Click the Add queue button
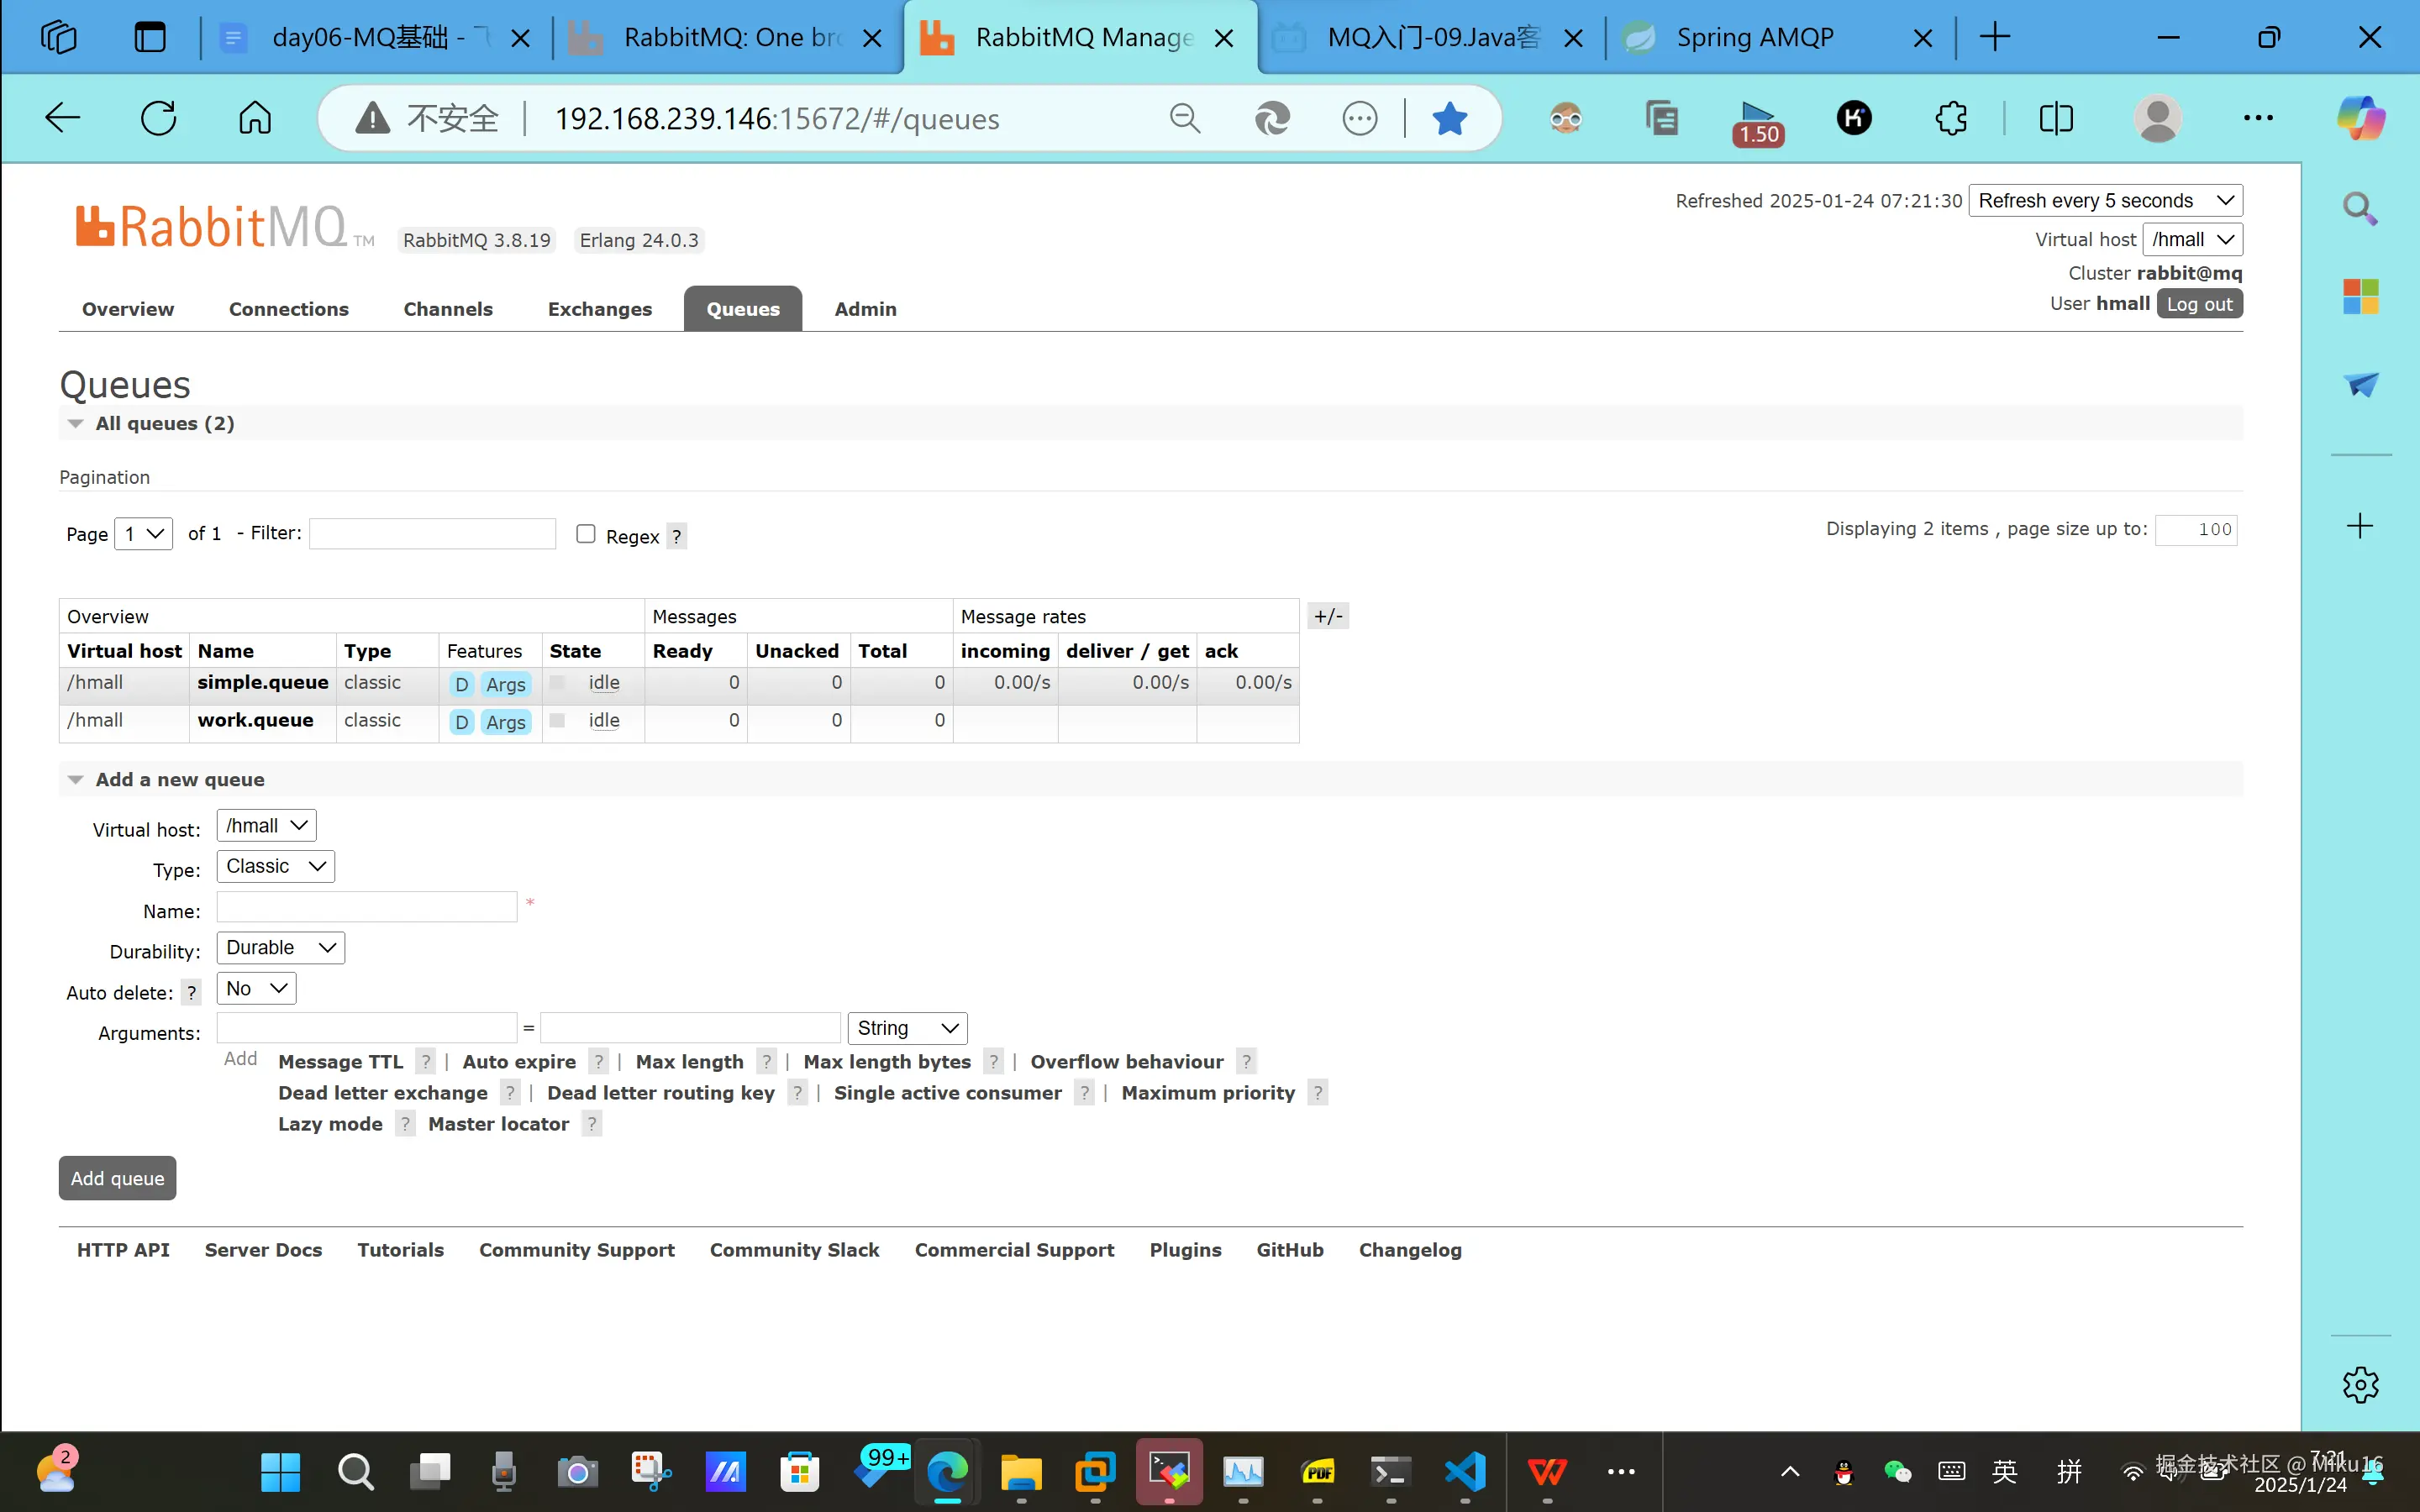 (x=117, y=1178)
